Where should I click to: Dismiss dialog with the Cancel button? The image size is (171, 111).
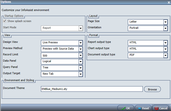(x=161, y=108)
